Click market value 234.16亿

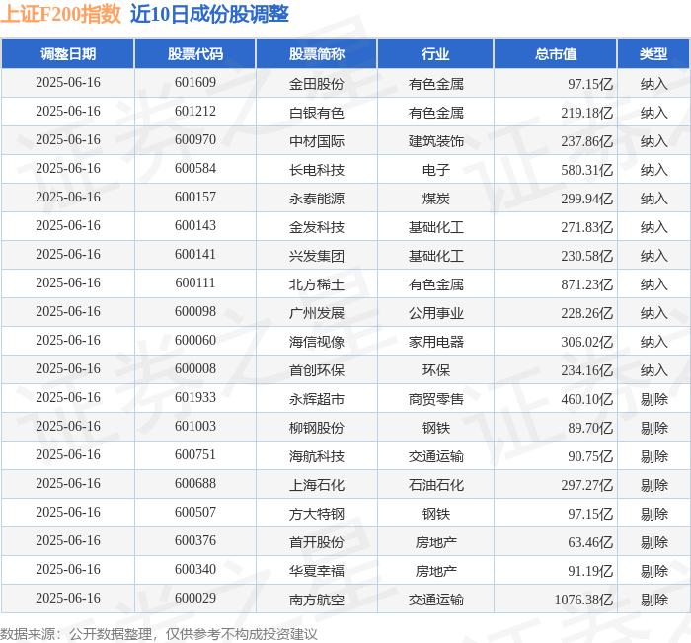pos(586,370)
